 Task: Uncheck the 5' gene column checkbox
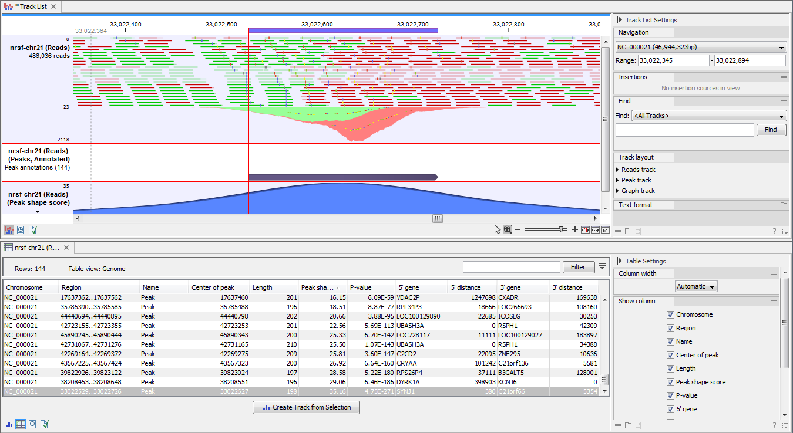point(670,409)
